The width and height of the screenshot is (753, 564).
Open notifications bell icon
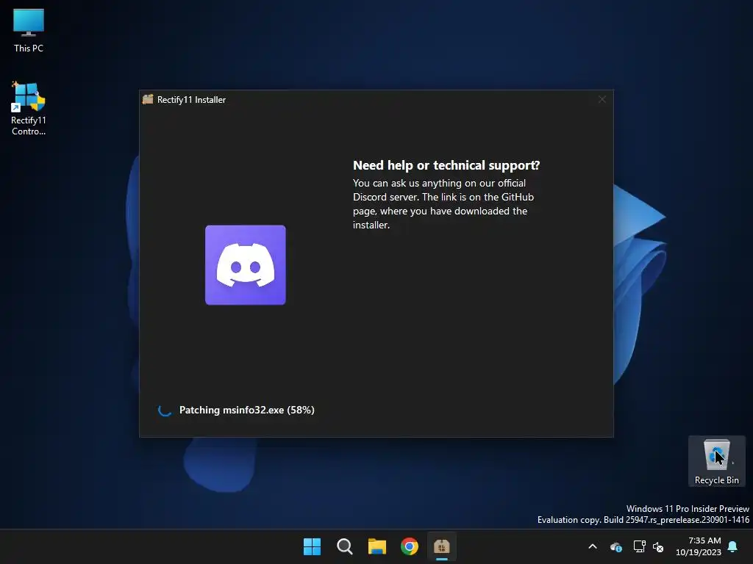coord(733,546)
